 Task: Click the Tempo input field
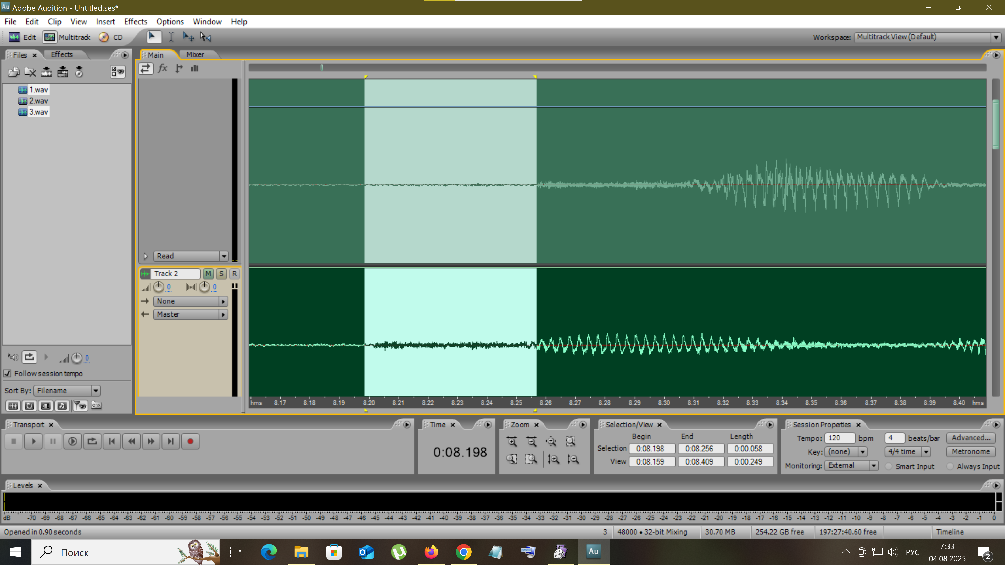[840, 438]
